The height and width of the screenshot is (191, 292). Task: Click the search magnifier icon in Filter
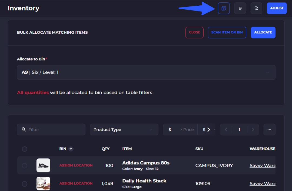point(24,129)
